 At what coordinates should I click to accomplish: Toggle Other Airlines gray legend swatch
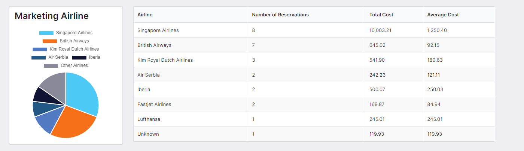[x=51, y=66]
